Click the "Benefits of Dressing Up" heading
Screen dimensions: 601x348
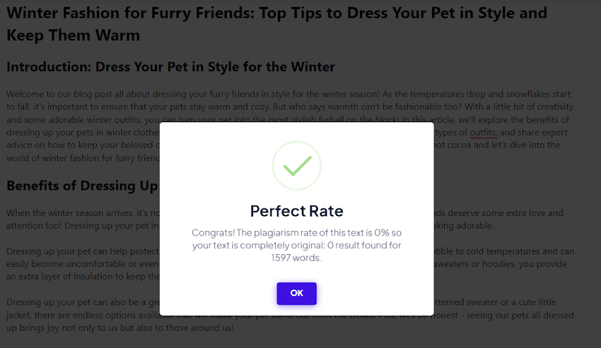(x=83, y=185)
